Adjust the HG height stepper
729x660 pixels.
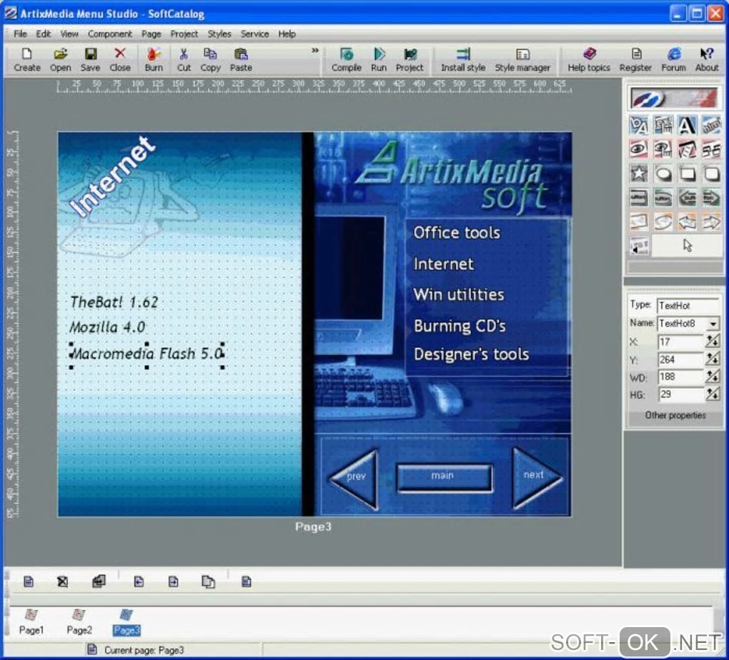pos(713,394)
